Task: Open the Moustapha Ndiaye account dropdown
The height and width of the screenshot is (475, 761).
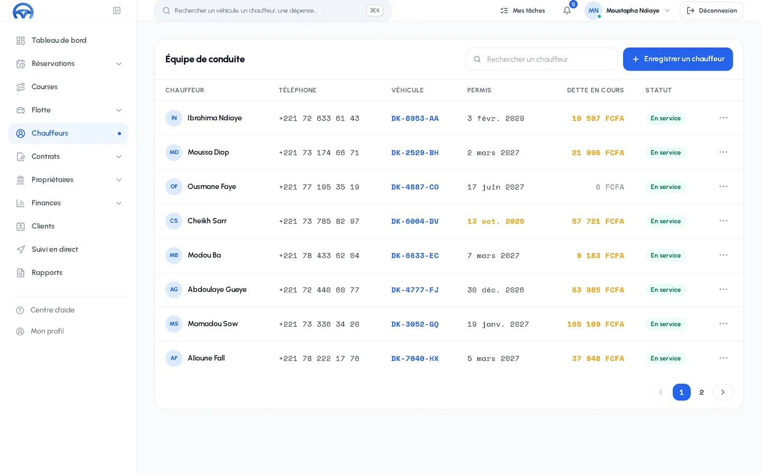Action: tap(628, 11)
